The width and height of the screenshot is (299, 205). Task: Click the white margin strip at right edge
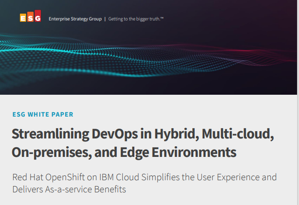(x=297, y=146)
